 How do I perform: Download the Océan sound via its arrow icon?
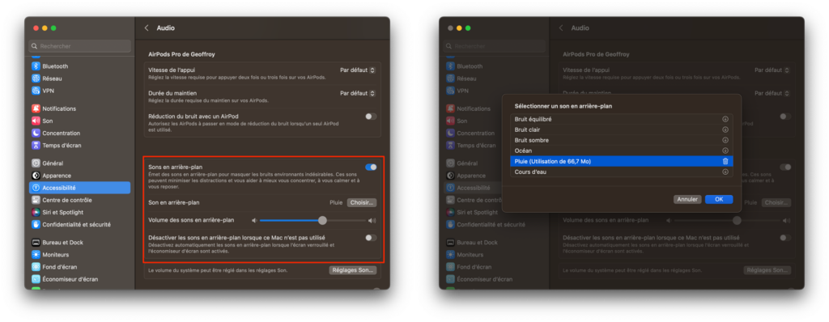pyautogui.click(x=725, y=150)
